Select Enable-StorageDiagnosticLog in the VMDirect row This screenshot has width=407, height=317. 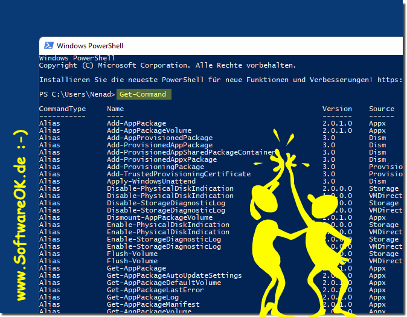click(164, 246)
